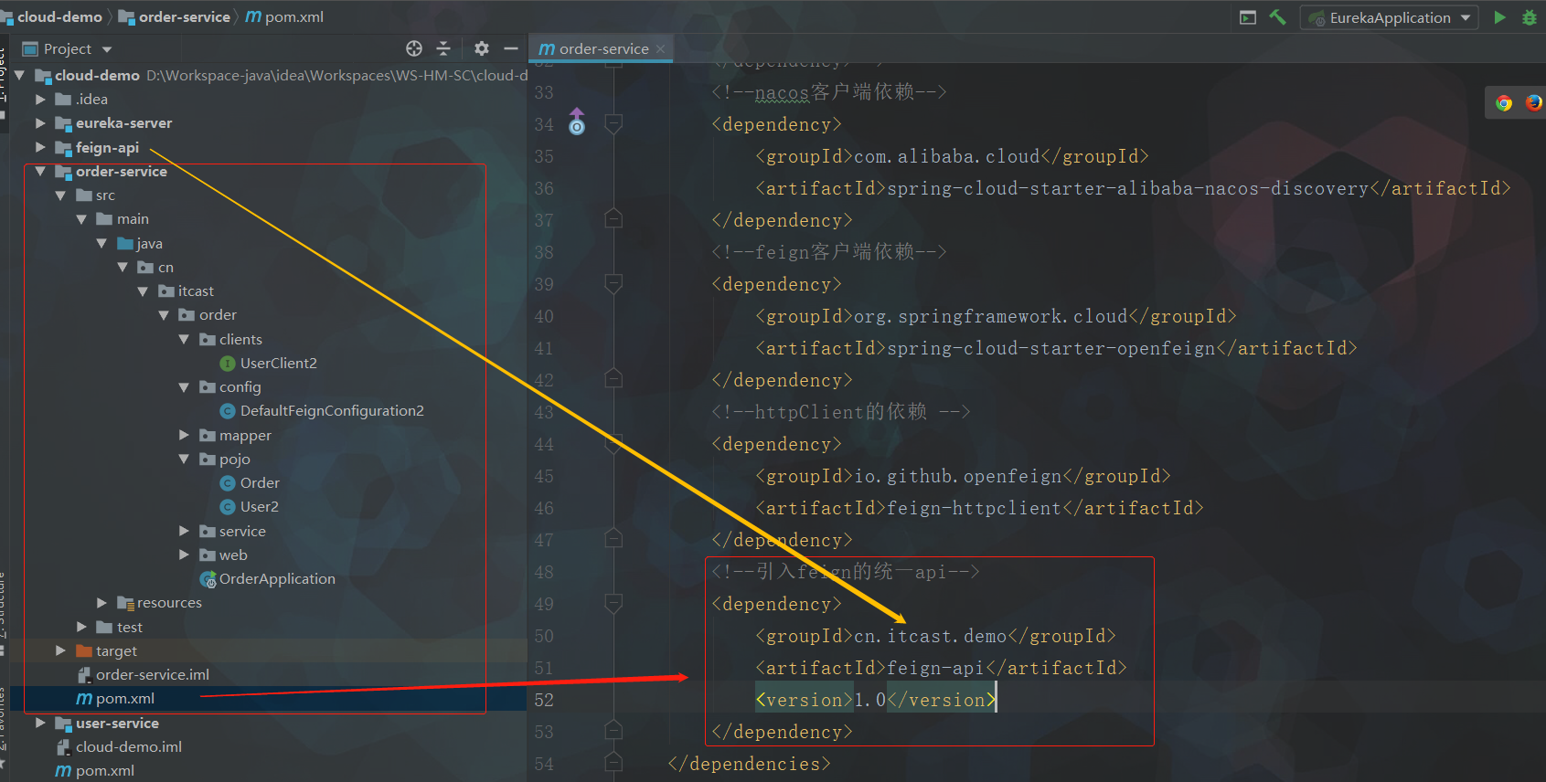
Task: Select the pojo package folder
Action: point(234,459)
